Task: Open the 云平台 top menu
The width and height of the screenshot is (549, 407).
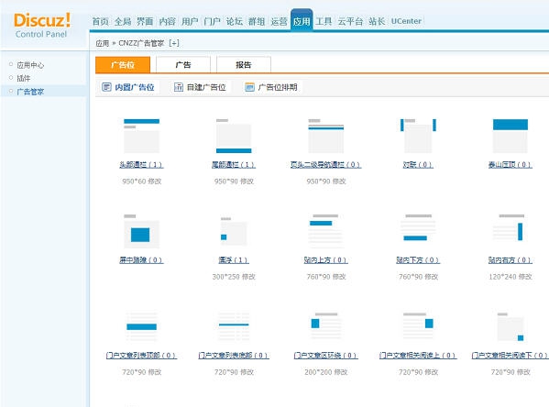Action: [x=350, y=21]
